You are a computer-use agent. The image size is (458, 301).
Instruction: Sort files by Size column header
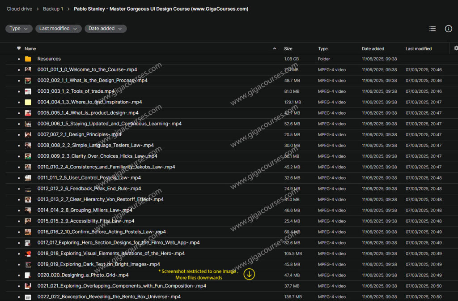288,49
